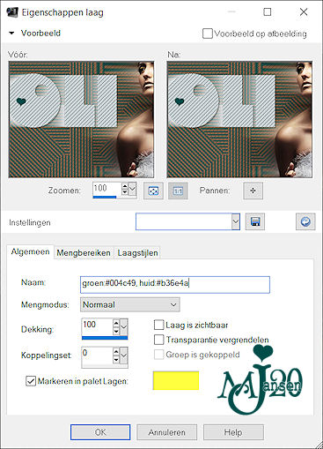Toggle Transparantie vergrendelen checkbox
This screenshot has height=449, width=323.
click(158, 340)
